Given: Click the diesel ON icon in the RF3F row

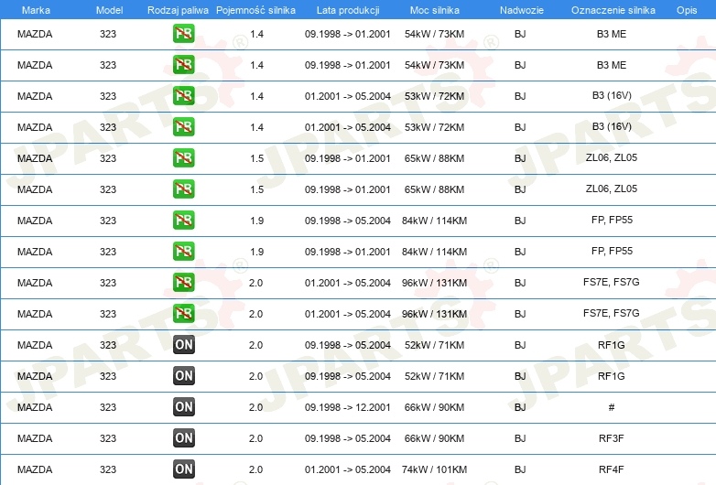Looking at the screenshot, I should click(184, 438).
